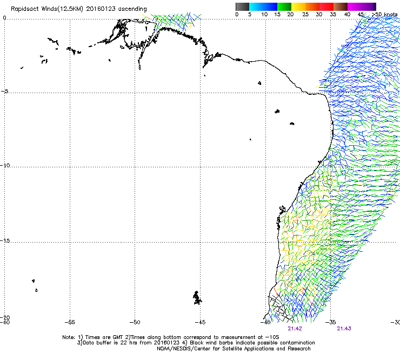Screen dimensions: 400x352
Task: Click the '-60' longitude axis label
Action: [5, 322]
